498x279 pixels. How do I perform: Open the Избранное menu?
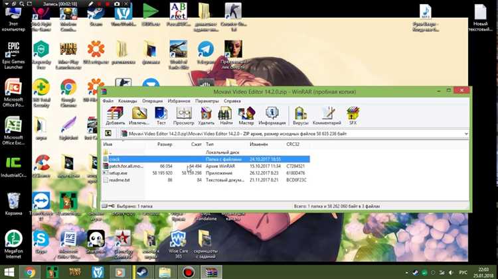click(179, 101)
